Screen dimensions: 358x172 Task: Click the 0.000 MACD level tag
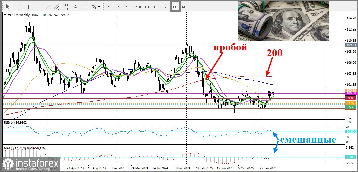click(351, 157)
